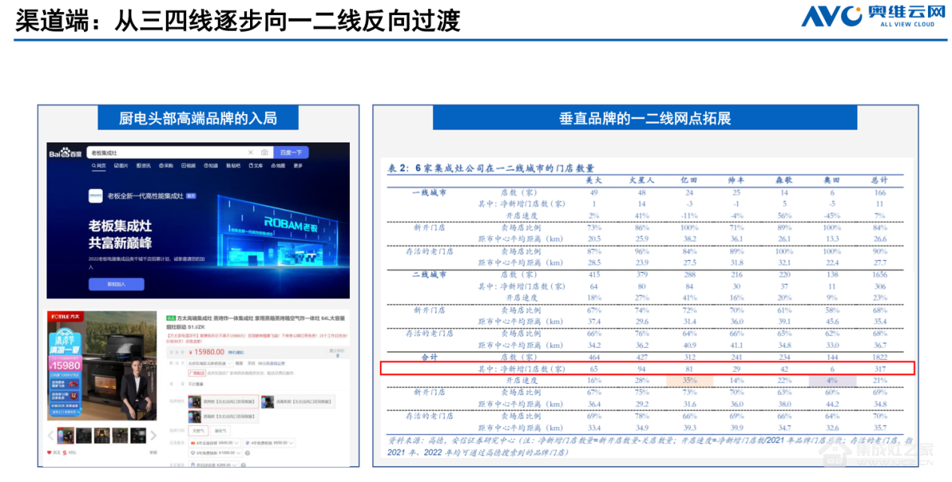
Task: Open the 资讯 tab in Baidu
Action: [143, 166]
